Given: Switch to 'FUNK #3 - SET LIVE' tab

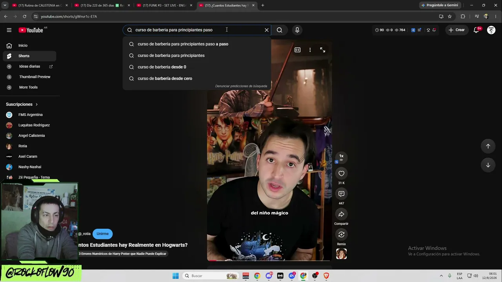Looking at the screenshot, I should click(x=165, y=5).
